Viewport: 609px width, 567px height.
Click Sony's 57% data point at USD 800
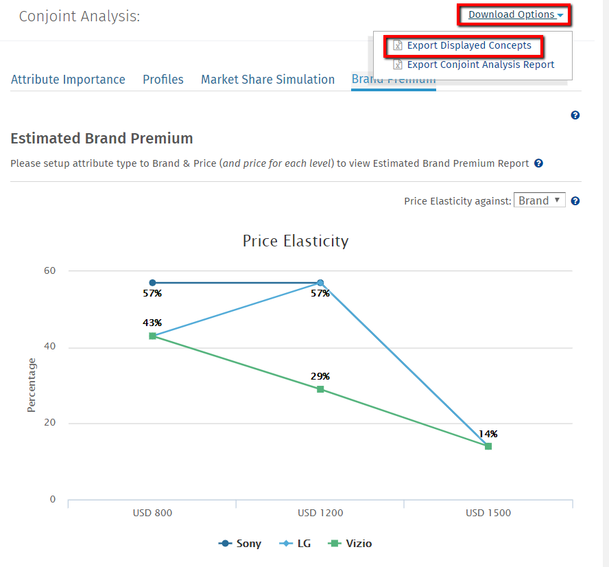(x=152, y=283)
